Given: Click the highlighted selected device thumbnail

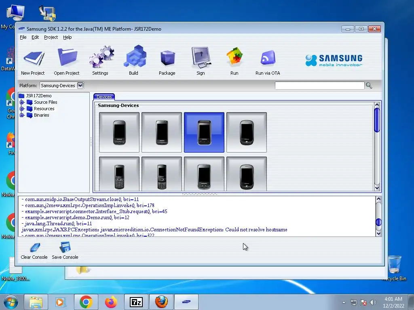Looking at the screenshot, I should coord(204,132).
